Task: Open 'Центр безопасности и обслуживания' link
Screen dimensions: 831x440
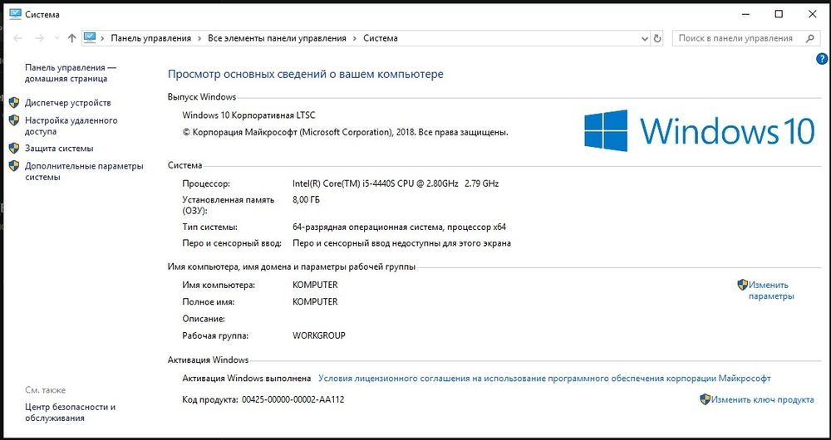Action: [70, 413]
